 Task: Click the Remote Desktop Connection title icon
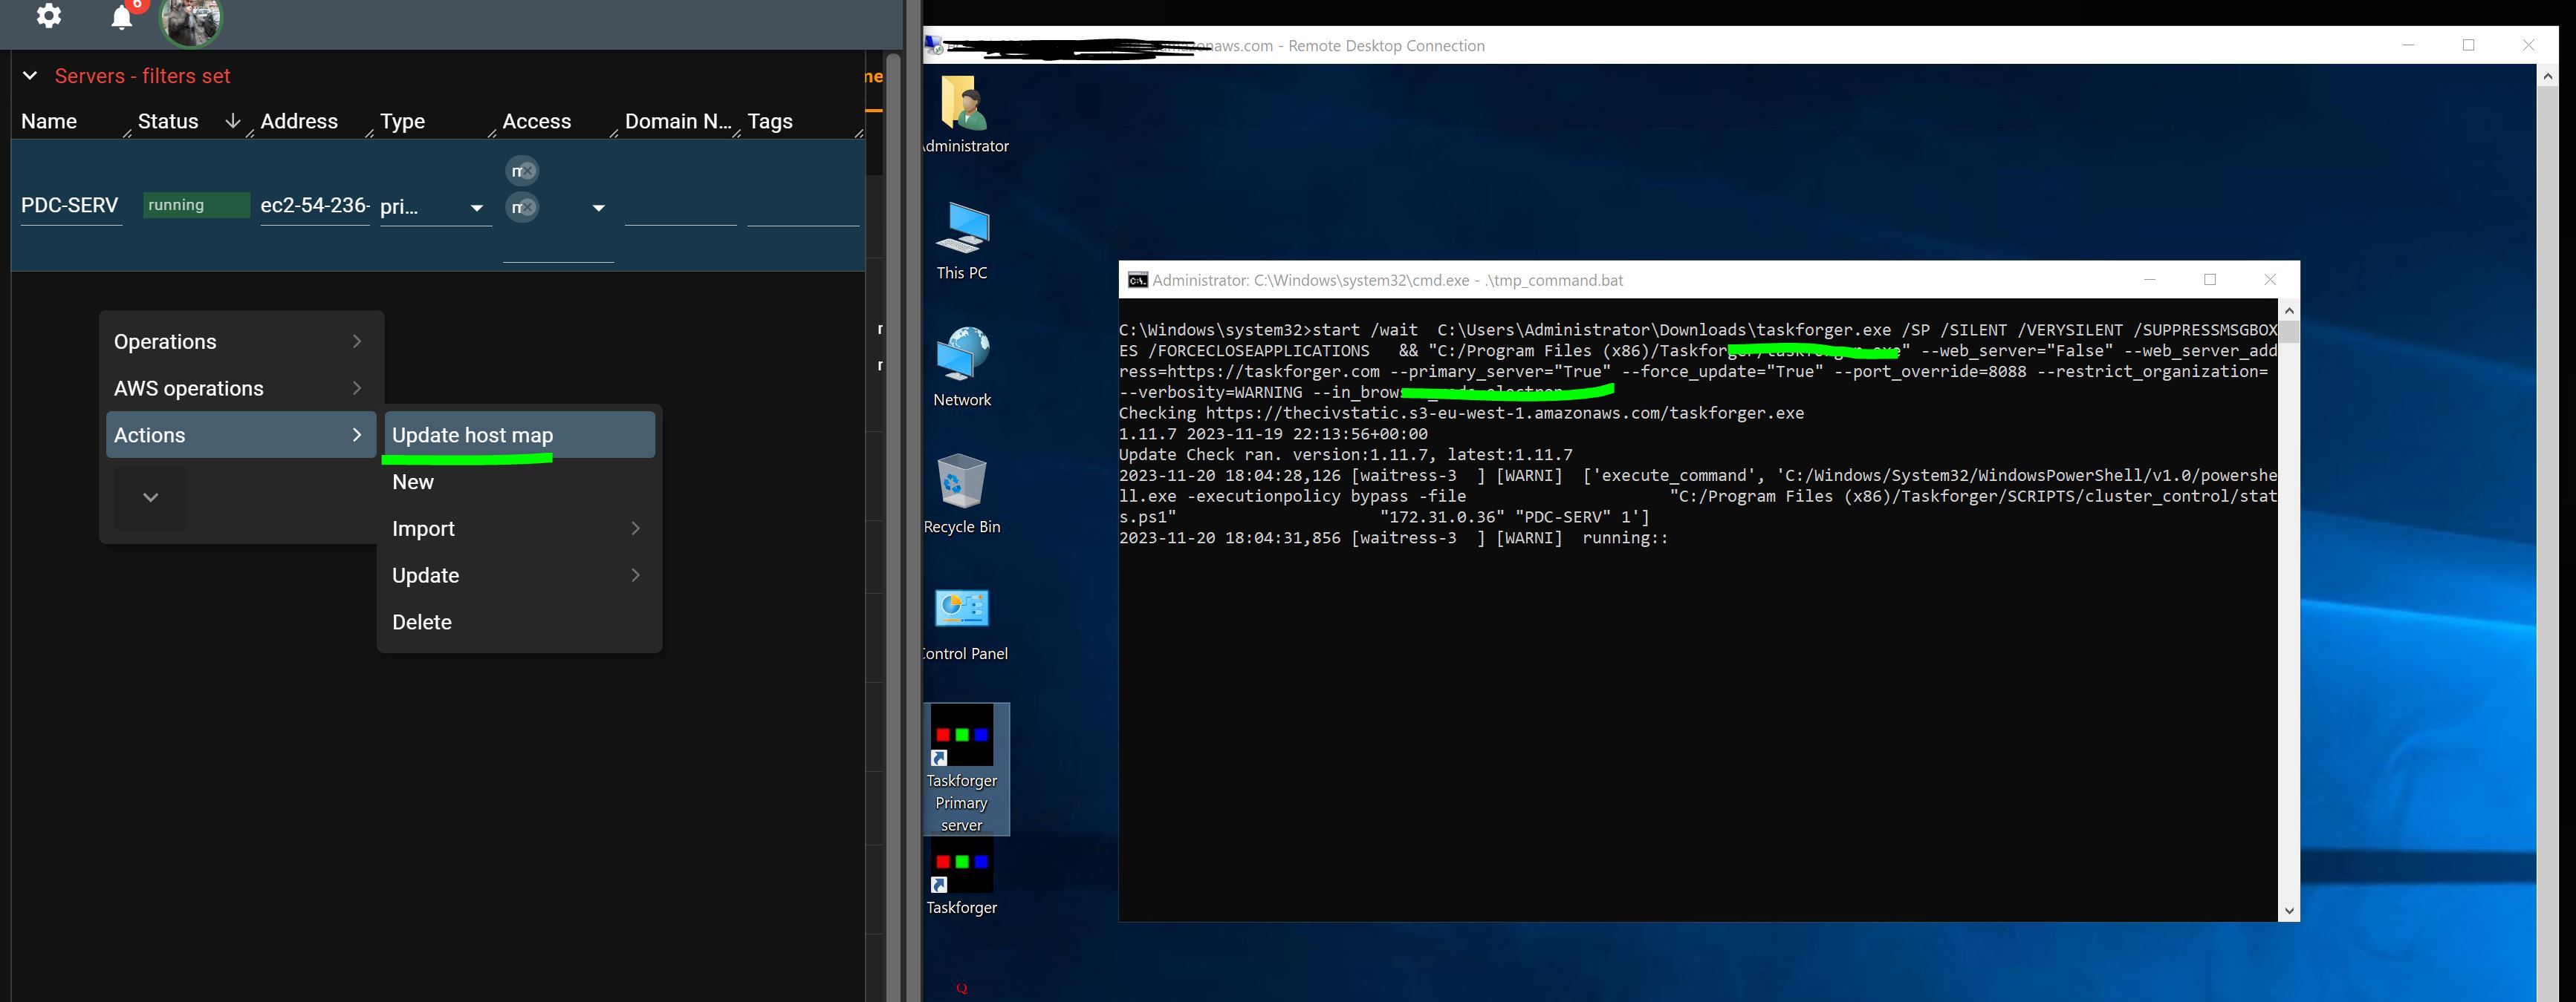click(x=934, y=45)
